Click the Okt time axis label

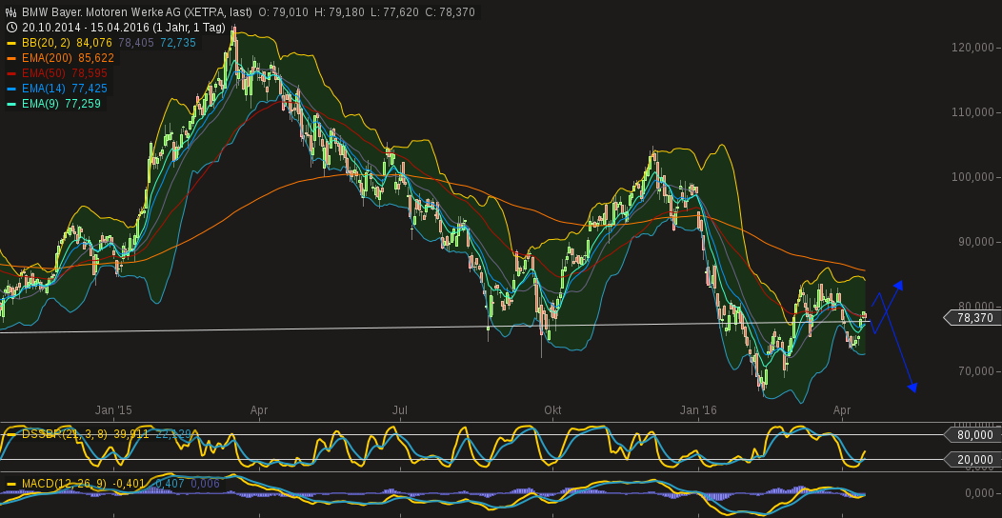(552, 410)
